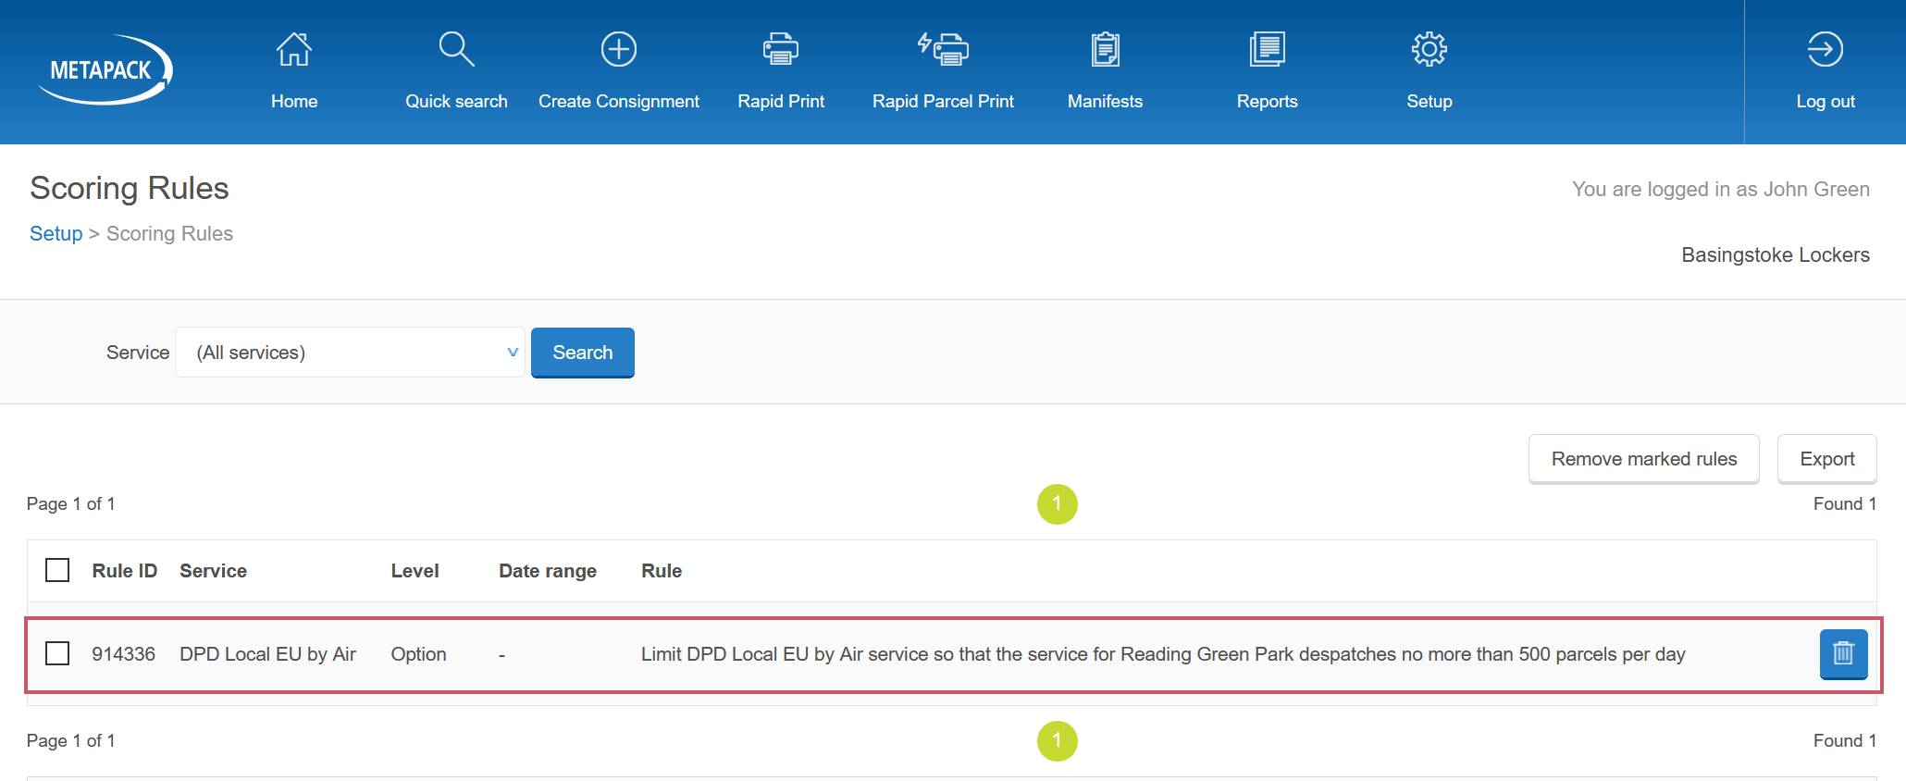
Task: Click the Scoring Rules page heading
Action: [130, 188]
